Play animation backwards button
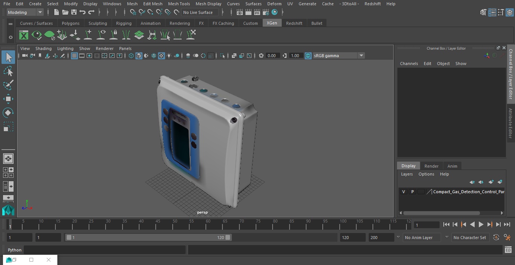515x265 pixels. [x=472, y=224]
